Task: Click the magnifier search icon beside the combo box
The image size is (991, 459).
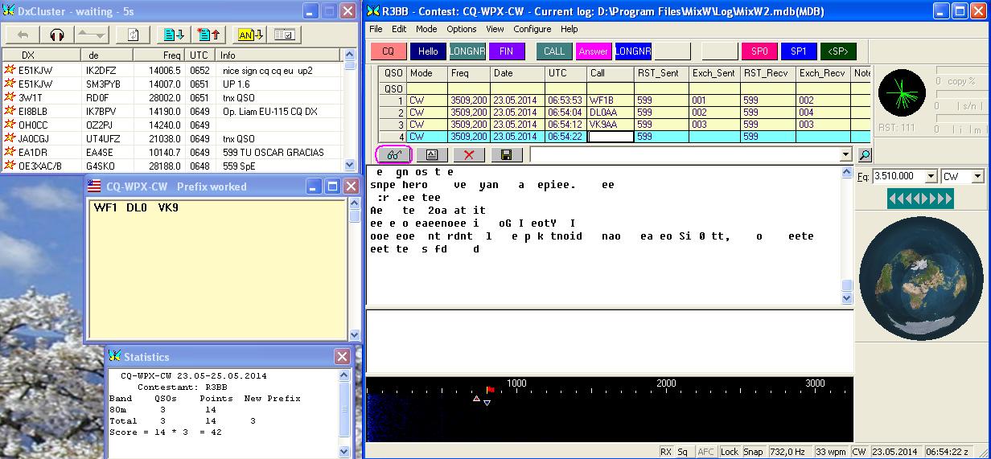Action: coord(864,154)
